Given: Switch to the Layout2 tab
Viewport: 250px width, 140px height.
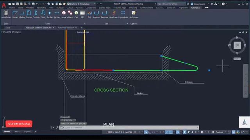Looking at the screenshot, I should [x=28, y=131].
